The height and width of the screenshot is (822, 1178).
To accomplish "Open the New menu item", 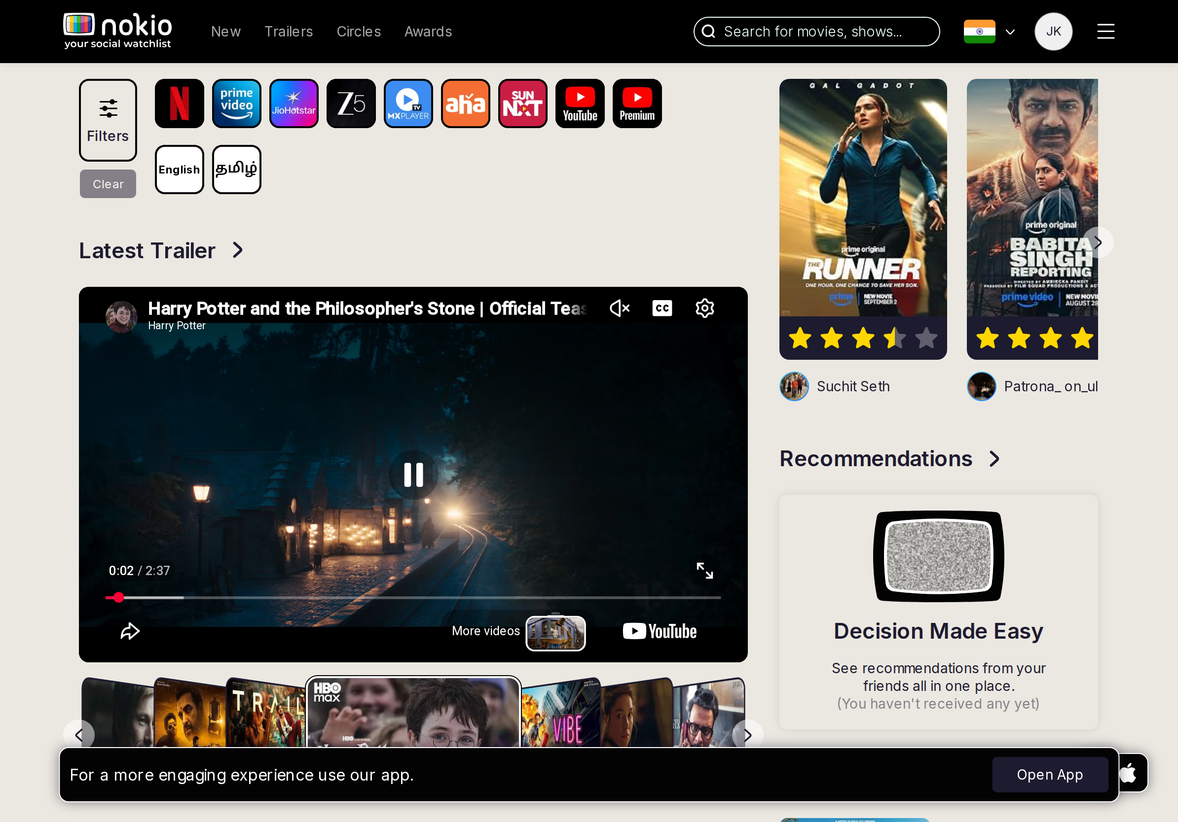I will [x=226, y=32].
